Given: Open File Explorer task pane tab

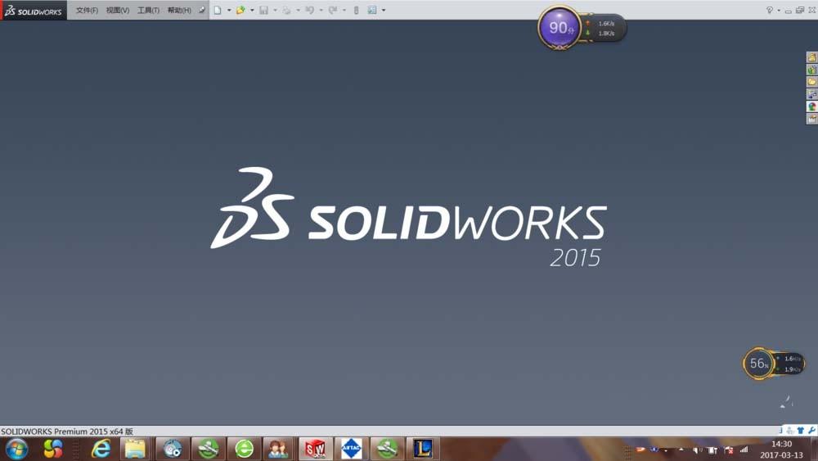Looking at the screenshot, I should point(811,82).
